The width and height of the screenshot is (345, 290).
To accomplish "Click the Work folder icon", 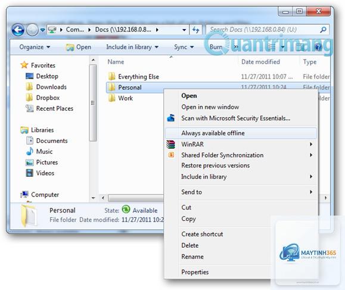I will (111, 98).
